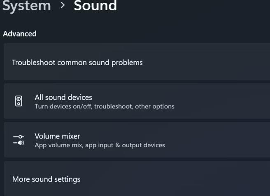
Task: Click 'Turn devices on/off, troubleshoot, other options' text
Action: click(x=105, y=107)
